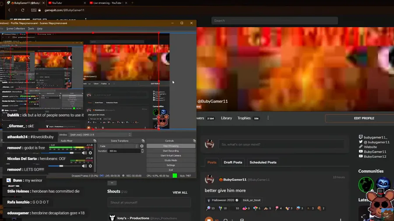Click Start Recording in OBS Controls
This screenshot has height=221, width=394.
point(171,151)
